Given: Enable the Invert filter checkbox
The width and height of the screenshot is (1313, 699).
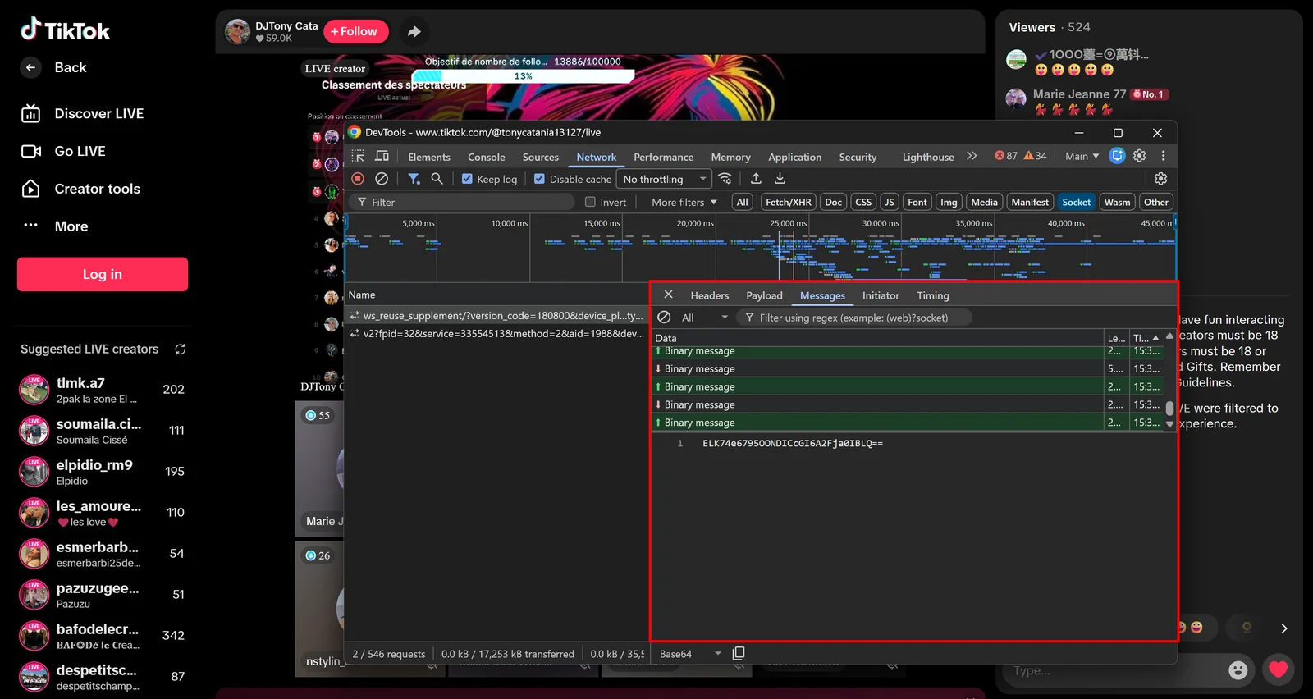Looking at the screenshot, I should click(590, 202).
